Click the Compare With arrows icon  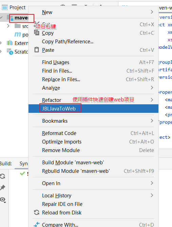tap(37, 224)
